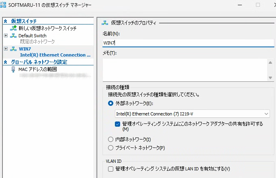276x178 pixels.
Task: Click the グローバル ネットワーク設定 header
Action: [39, 62]
